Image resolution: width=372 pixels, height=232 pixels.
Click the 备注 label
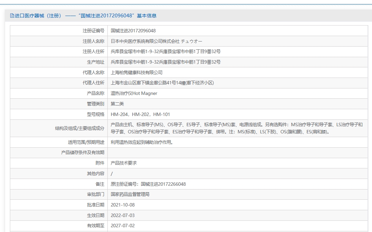[100, 184]
